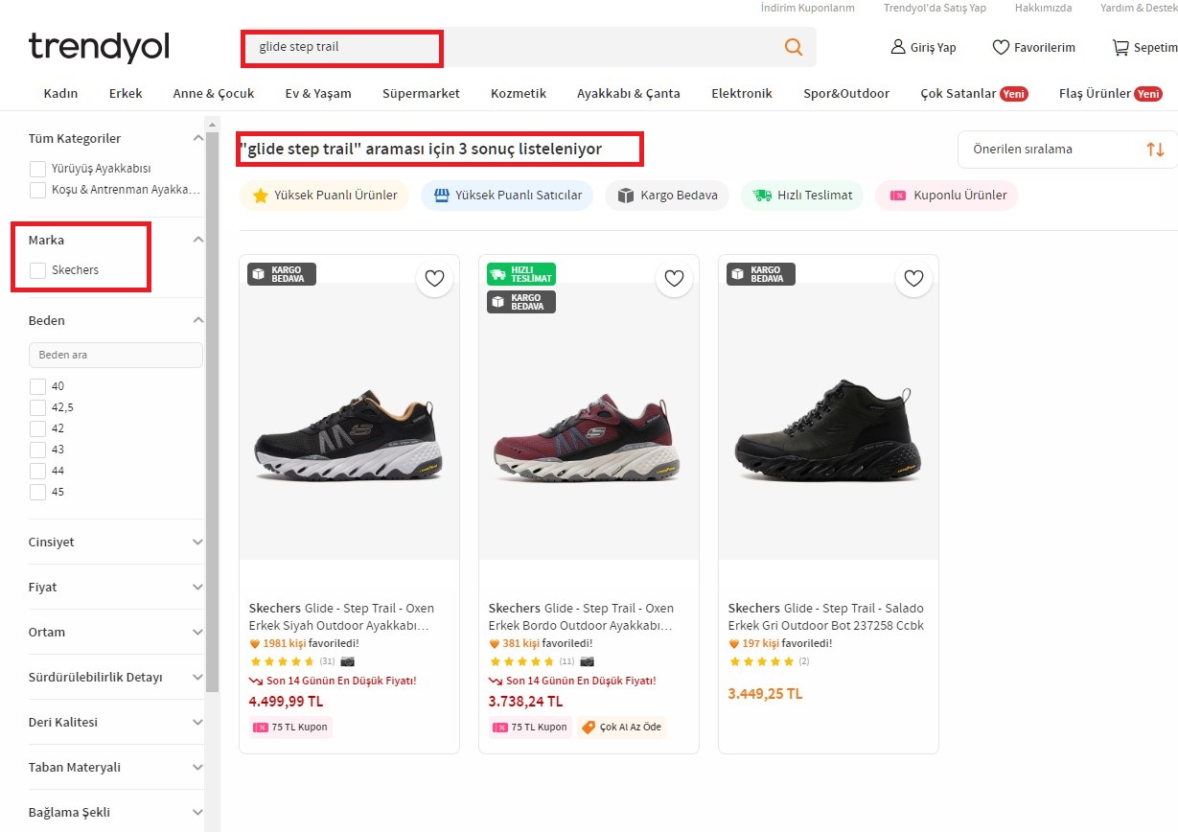Viewport: 1178px width, 832px height.
Task: Open the Elektronik menu category
Action: [741, 93]
